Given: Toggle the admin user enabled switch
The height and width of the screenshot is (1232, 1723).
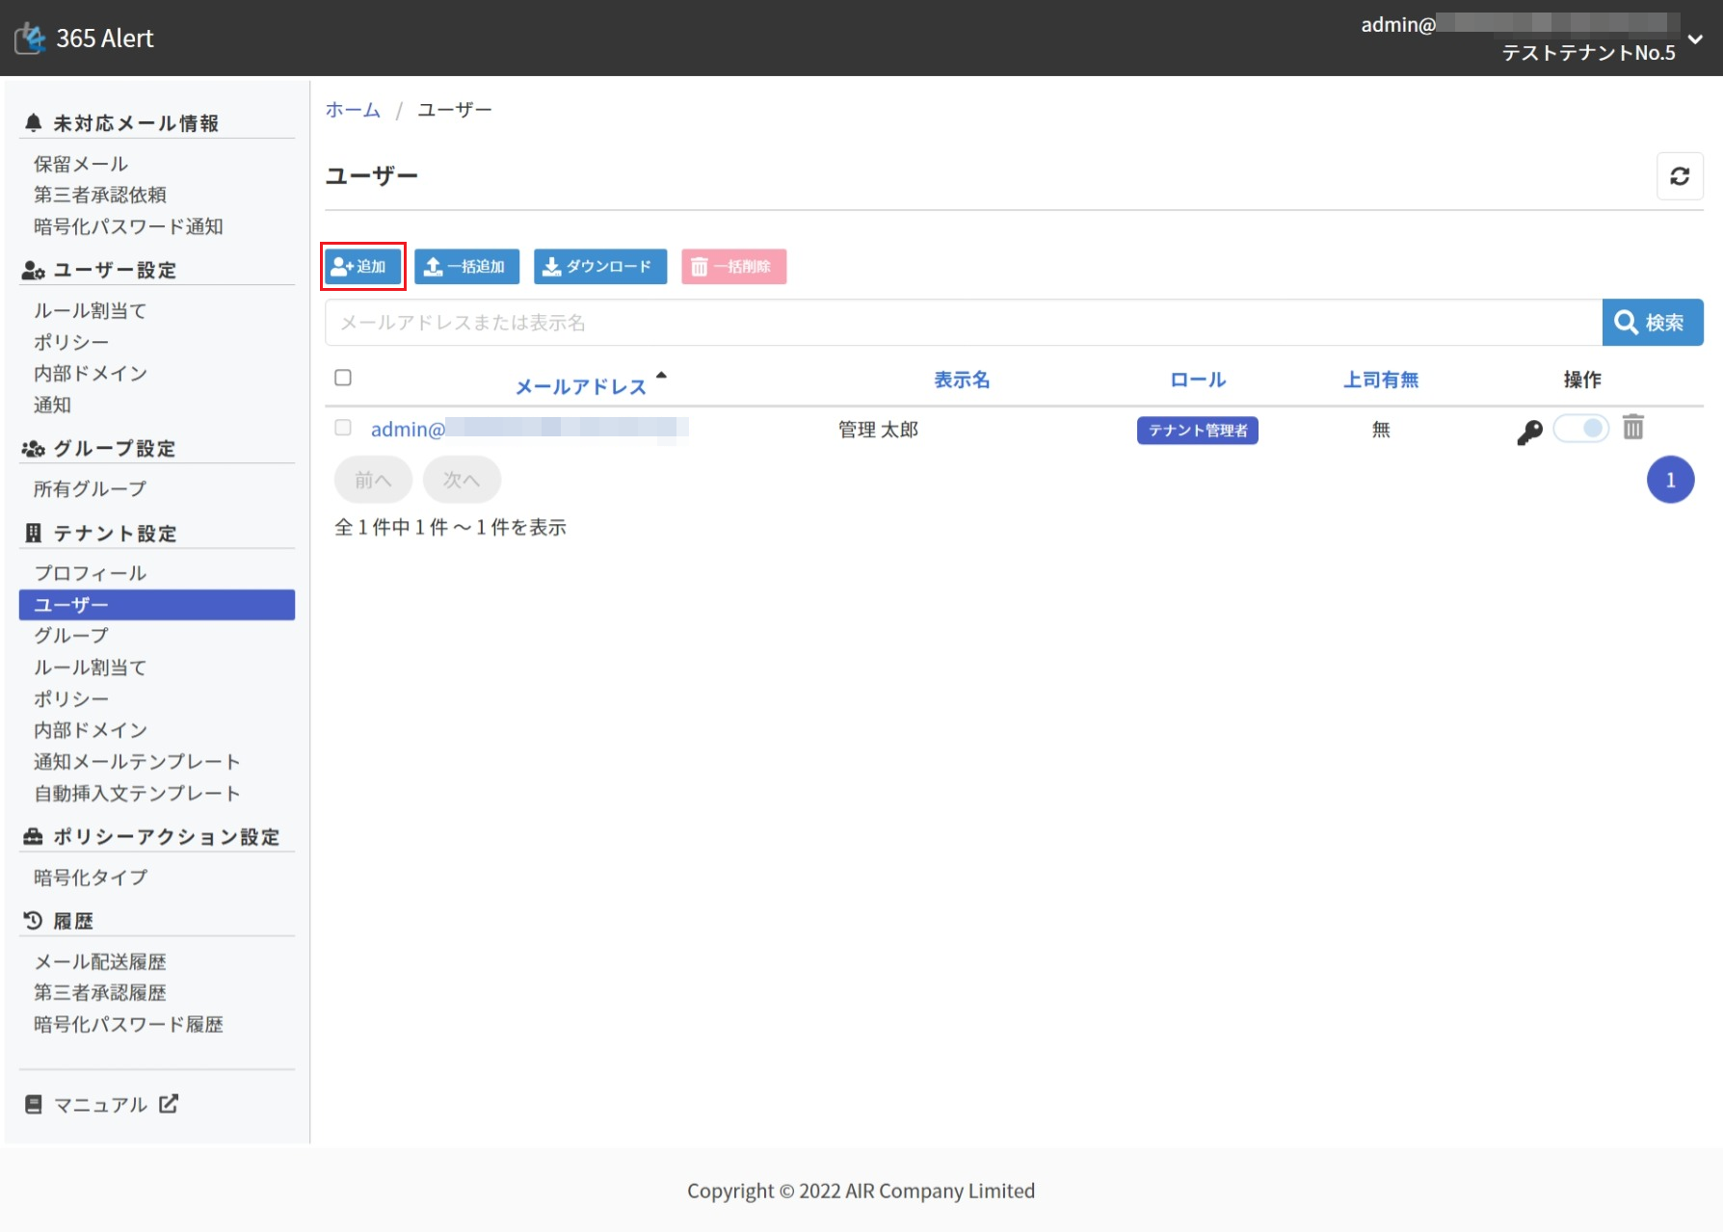Looking at the screenshot, I should point(1581,428).
